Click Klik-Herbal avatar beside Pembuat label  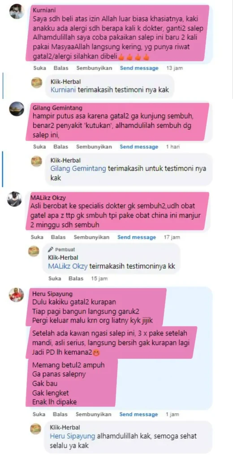tap(34, 252)
